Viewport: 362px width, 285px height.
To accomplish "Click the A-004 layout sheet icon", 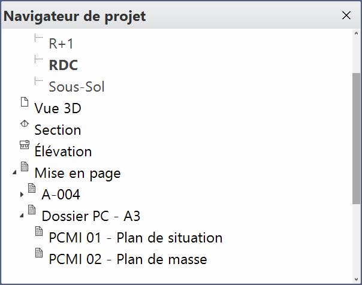I will pyautogui.click(x=32, y=189).
